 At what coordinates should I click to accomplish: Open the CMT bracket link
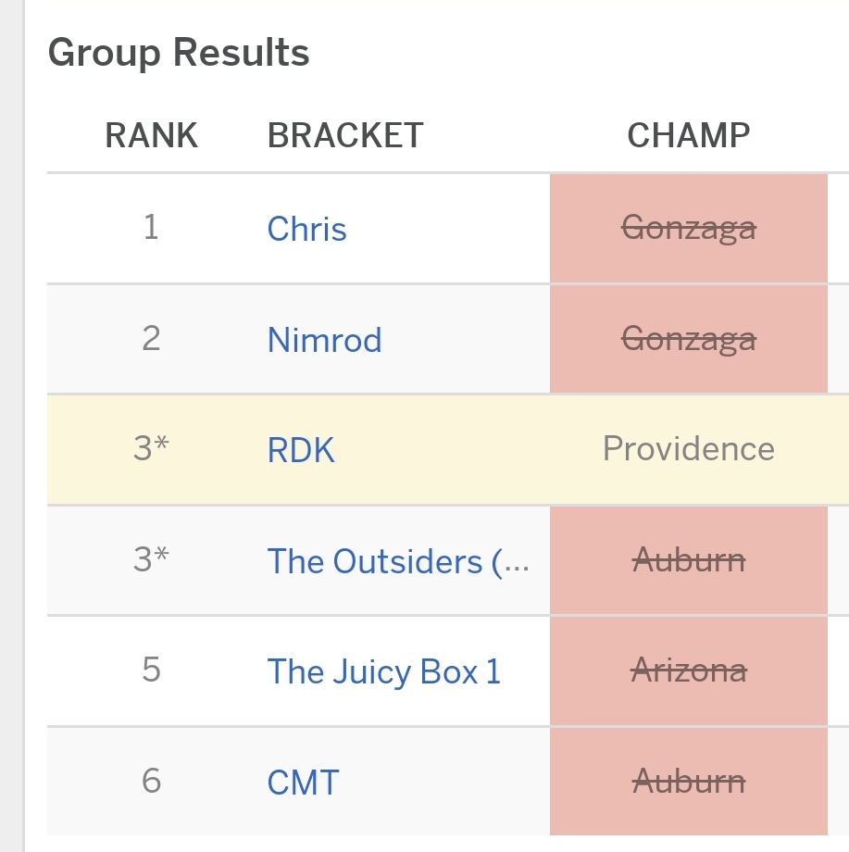(303, 783)
